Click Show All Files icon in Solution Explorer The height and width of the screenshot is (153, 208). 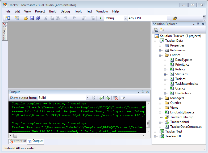tap(162, 30)
